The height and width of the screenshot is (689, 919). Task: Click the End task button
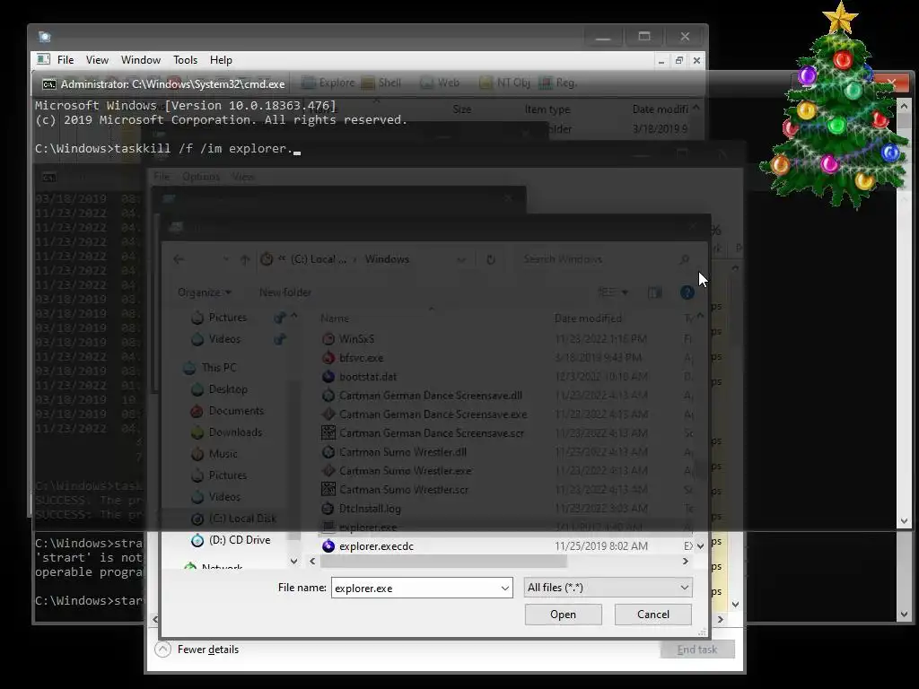coord(696,650)
